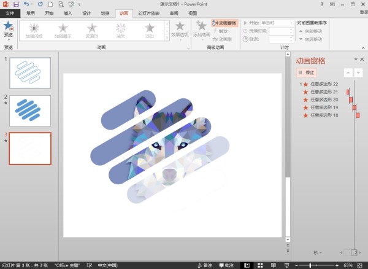Select slide 2 thumbnail

click(30, 111)
